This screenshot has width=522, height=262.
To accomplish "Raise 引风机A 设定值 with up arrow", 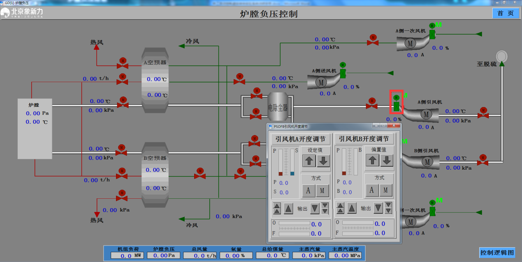I will (x=309, y=161).
